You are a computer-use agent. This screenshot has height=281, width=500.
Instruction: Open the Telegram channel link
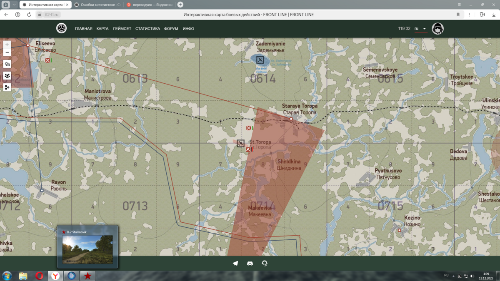pyautogui.click(x=235, y=263)
